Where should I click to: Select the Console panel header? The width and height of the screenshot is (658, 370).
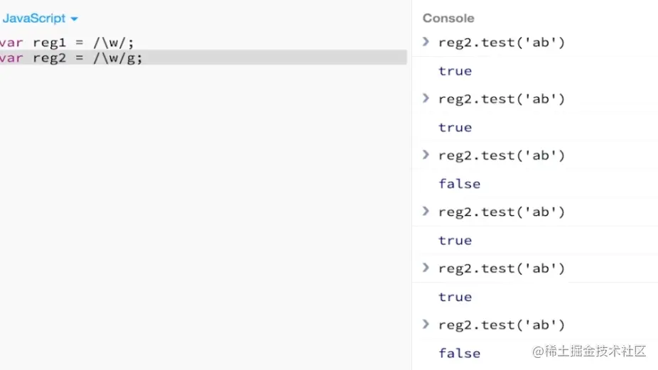click(x=448, y=18)
